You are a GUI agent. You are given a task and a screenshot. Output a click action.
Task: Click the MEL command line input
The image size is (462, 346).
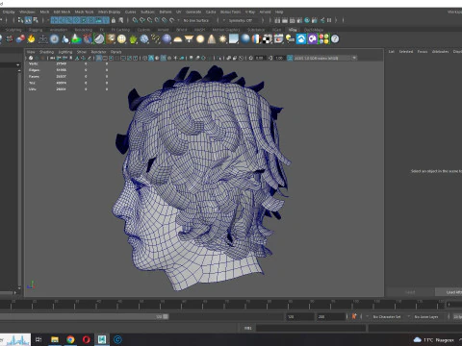point(311,328)
